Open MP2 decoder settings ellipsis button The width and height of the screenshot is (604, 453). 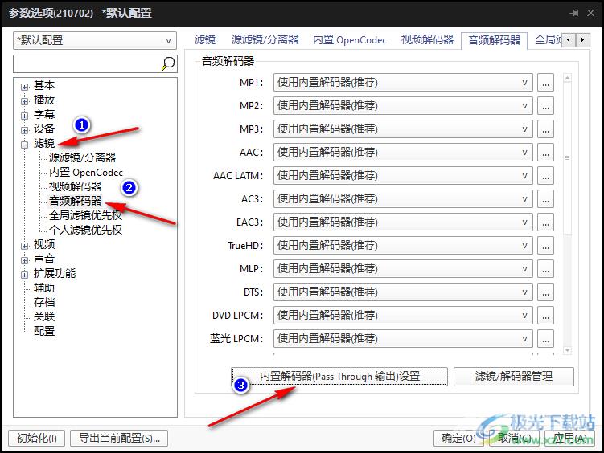[x=545, y=106]
